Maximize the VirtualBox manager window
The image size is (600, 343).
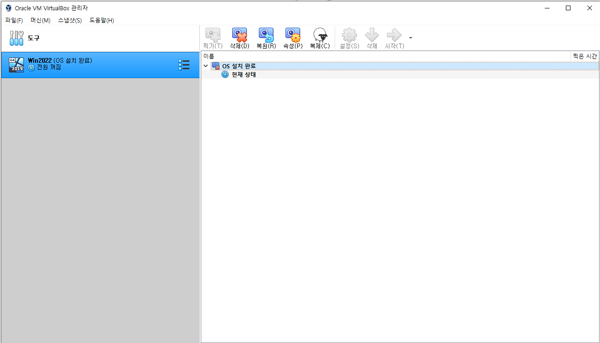568,8
